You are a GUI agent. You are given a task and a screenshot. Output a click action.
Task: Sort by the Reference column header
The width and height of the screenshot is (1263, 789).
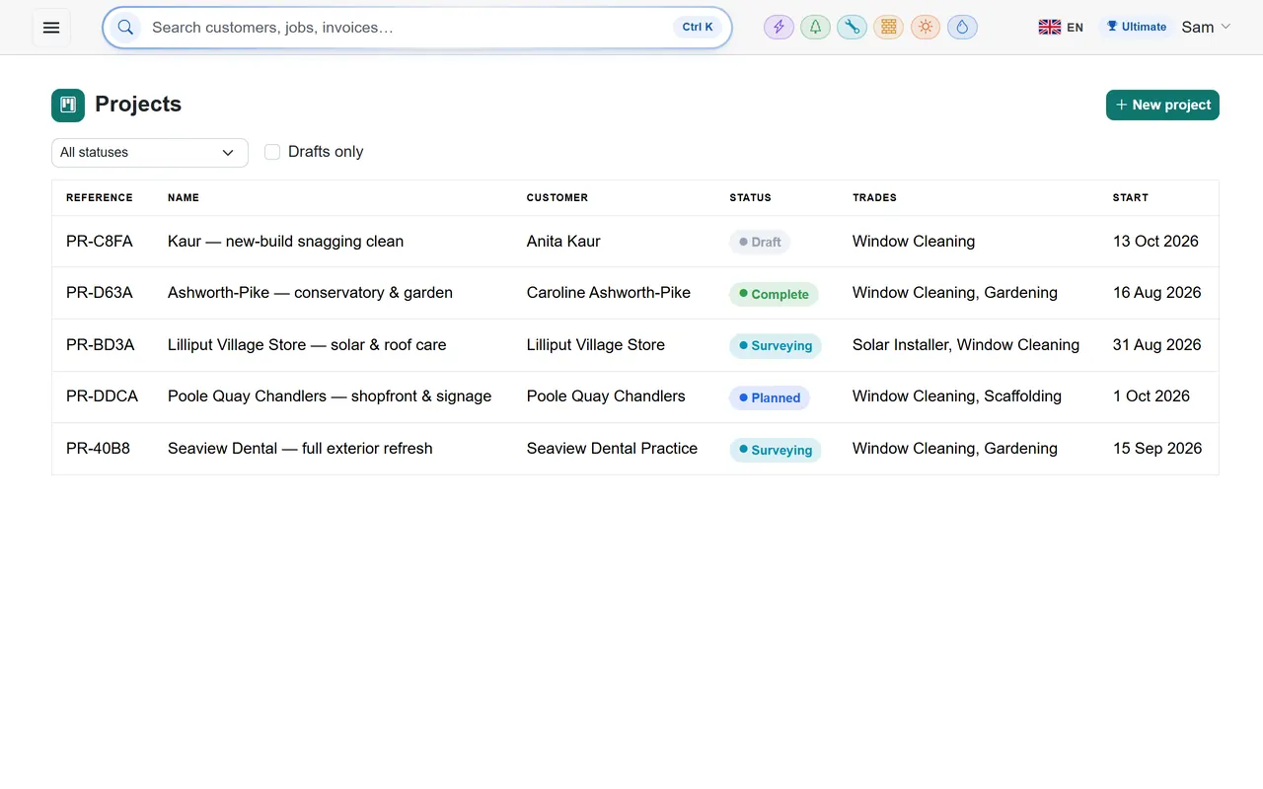click(x=100, y=198)
